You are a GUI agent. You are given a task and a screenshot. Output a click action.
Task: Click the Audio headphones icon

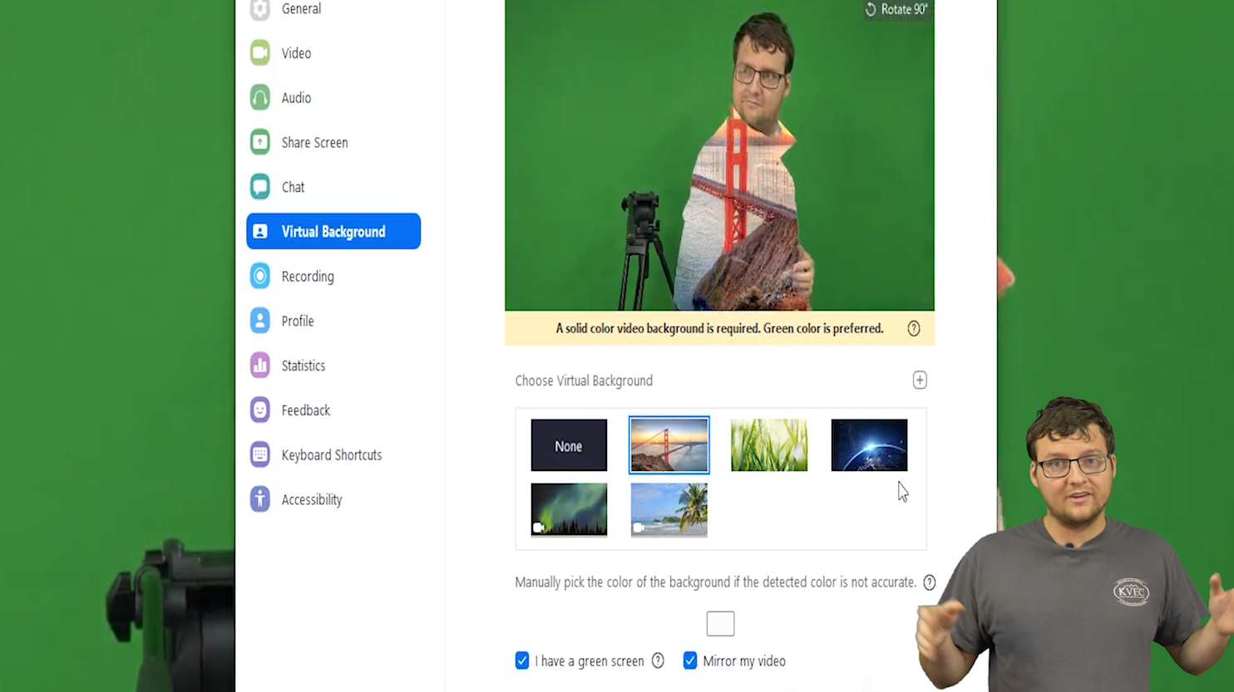click(x=260, y=98)
